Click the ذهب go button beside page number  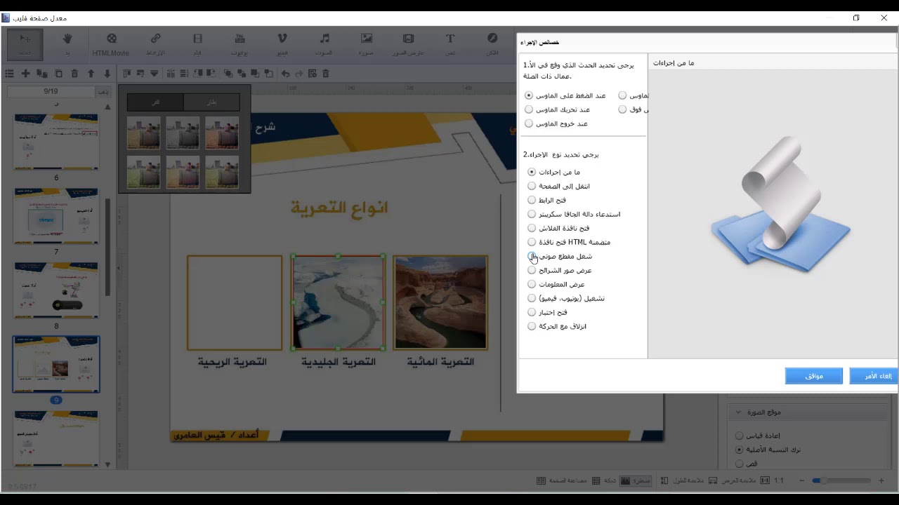[103, 92]
